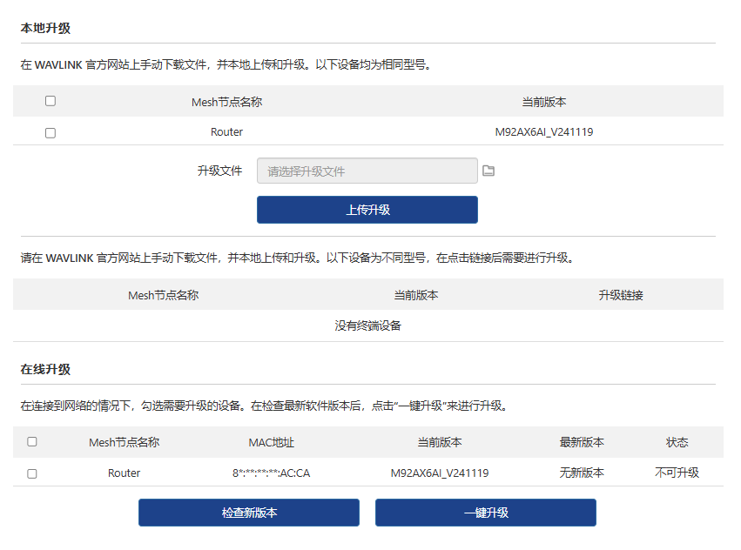Click the 本地升级 section heading

45,28
